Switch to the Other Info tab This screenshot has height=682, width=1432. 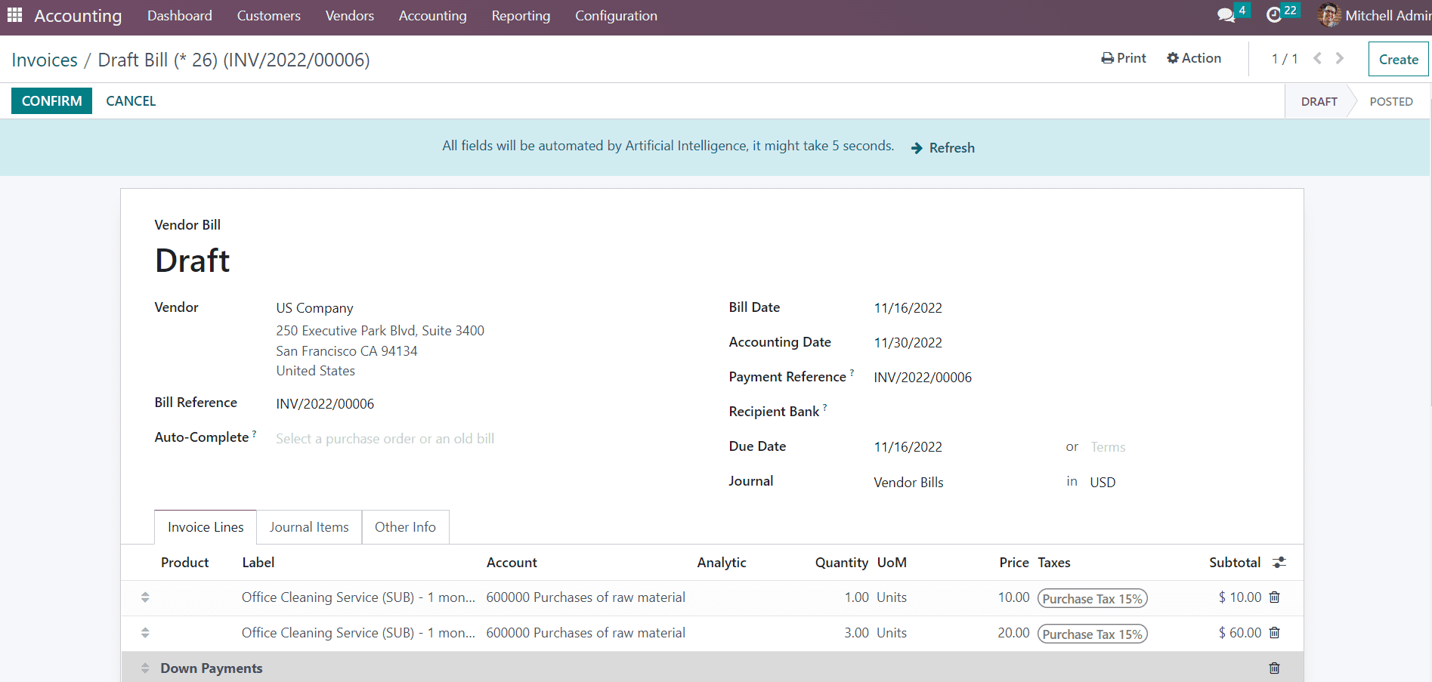click(405, 527)
